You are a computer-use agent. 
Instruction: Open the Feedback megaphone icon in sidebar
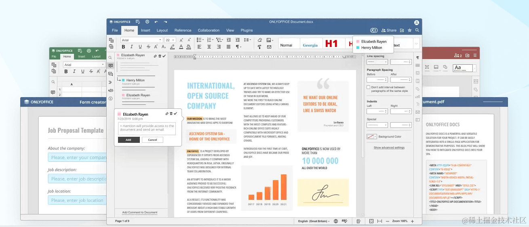[x=110, y=90]
